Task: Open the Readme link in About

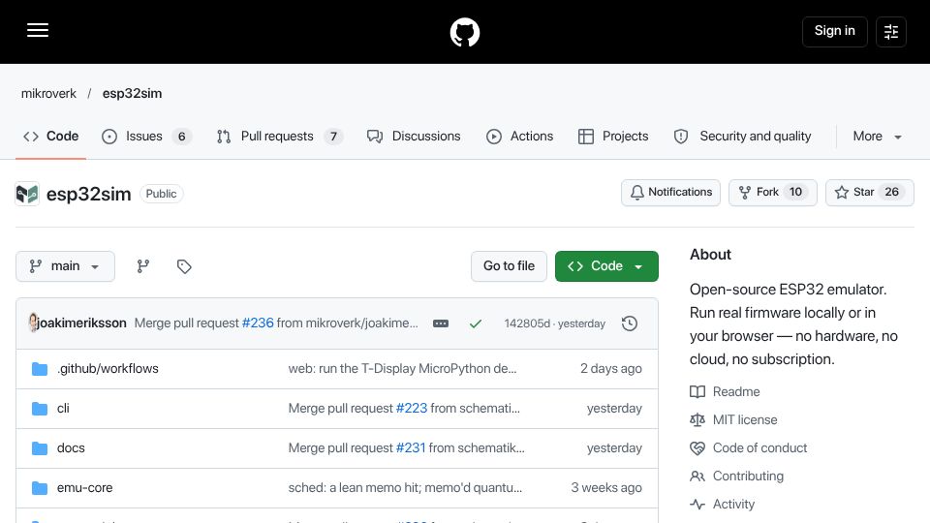Action: (x=736, y=392)
